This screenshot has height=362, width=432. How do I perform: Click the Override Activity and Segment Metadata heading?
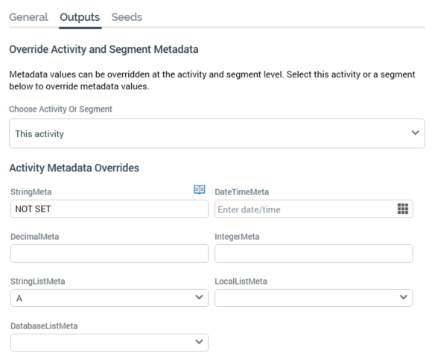click(104, 49)
